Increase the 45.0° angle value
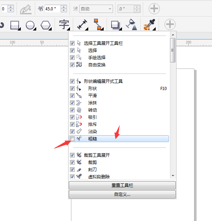Screen dimensions: 212x221 64,7
